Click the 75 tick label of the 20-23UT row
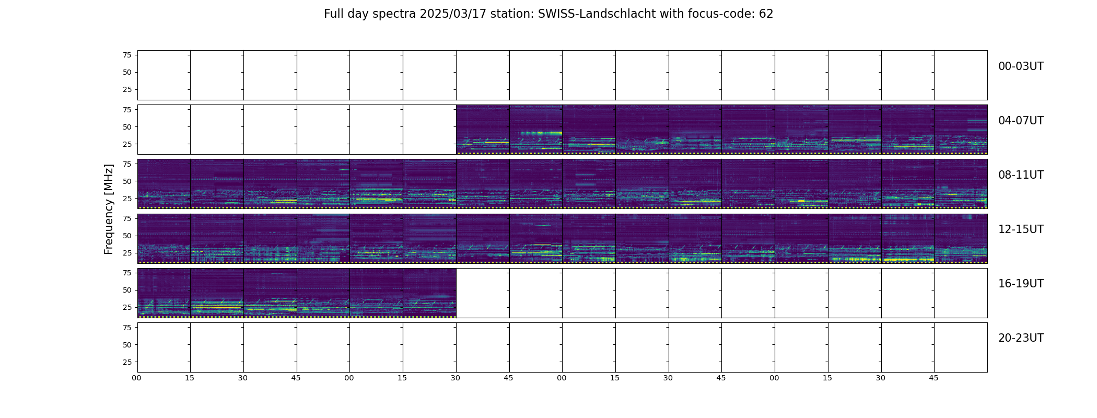 pyautogui.click(x=127, y=328)
